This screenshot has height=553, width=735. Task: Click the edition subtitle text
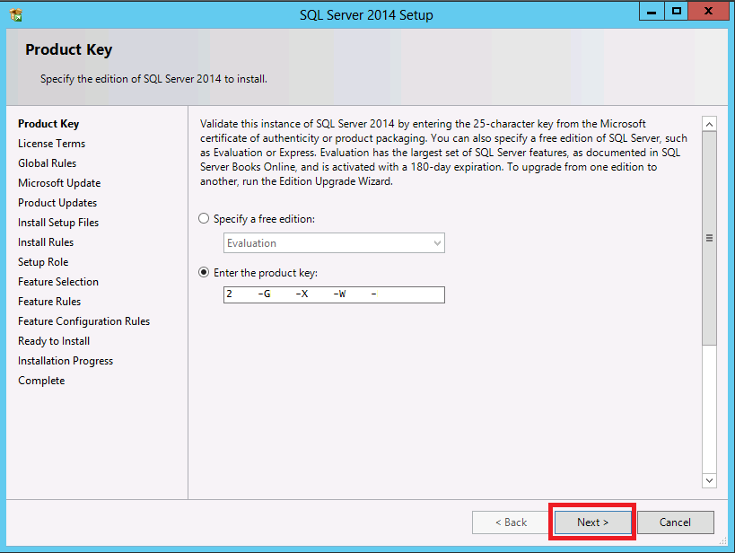coord(153,79)
